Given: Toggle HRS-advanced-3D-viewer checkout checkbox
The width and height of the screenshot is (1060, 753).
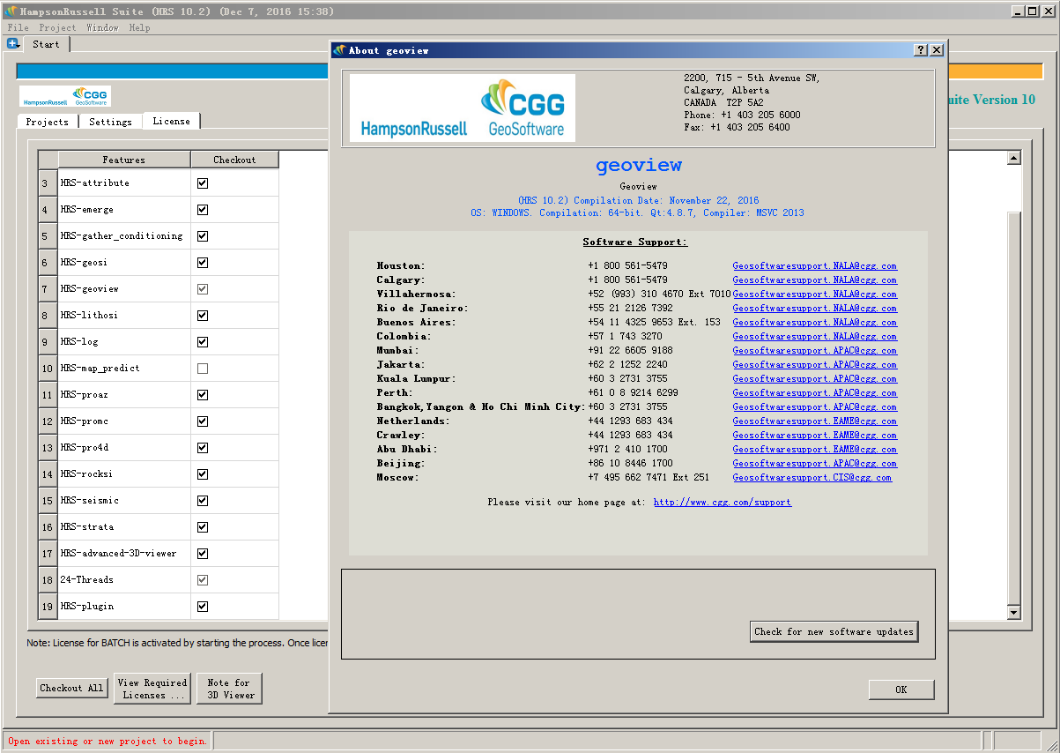Looking at the screenshot, I should click(203, 554).
